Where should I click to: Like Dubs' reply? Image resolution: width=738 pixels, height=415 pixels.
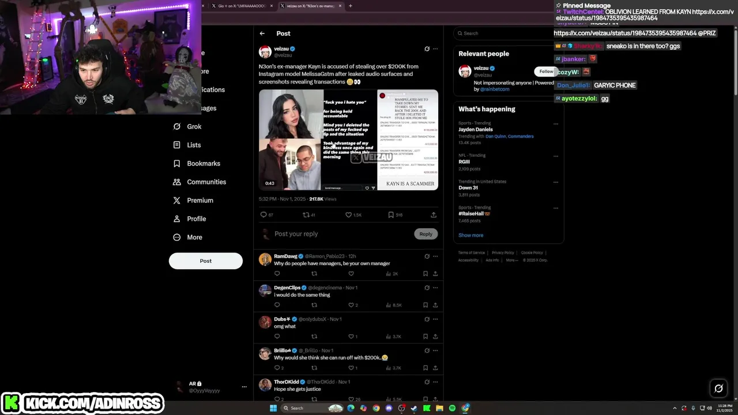coord(351,337)
